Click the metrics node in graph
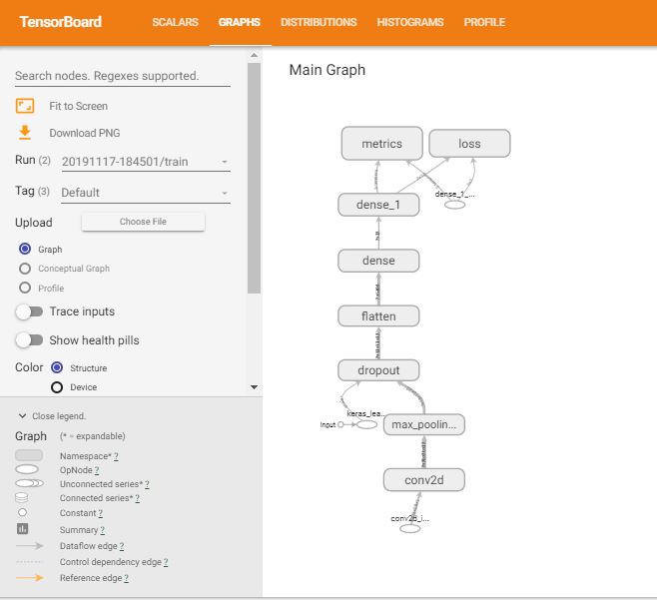Screen dimensions: 657x600 (381, 144)
